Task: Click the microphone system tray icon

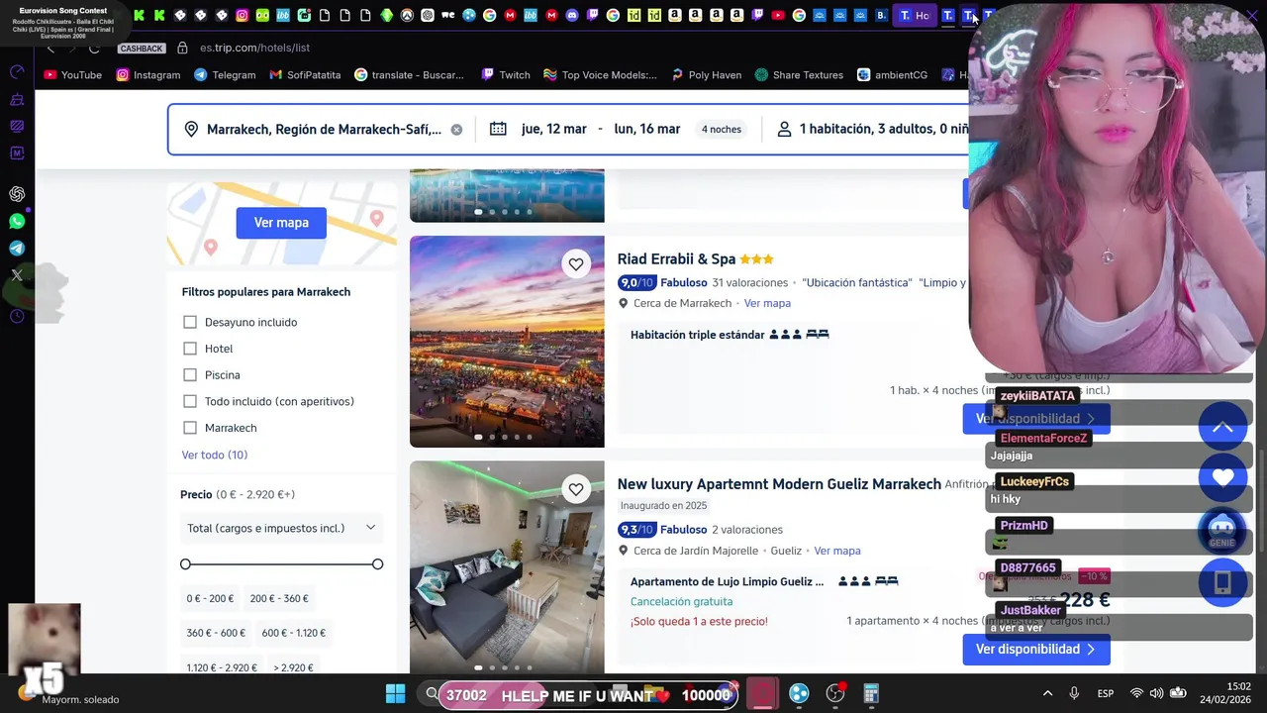Action: pyautogui.click(x=1074, y=693)
